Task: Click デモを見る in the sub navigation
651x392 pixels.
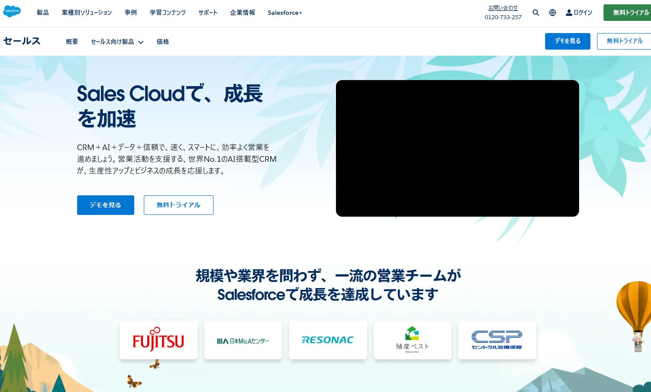Action: click(568, 41)
